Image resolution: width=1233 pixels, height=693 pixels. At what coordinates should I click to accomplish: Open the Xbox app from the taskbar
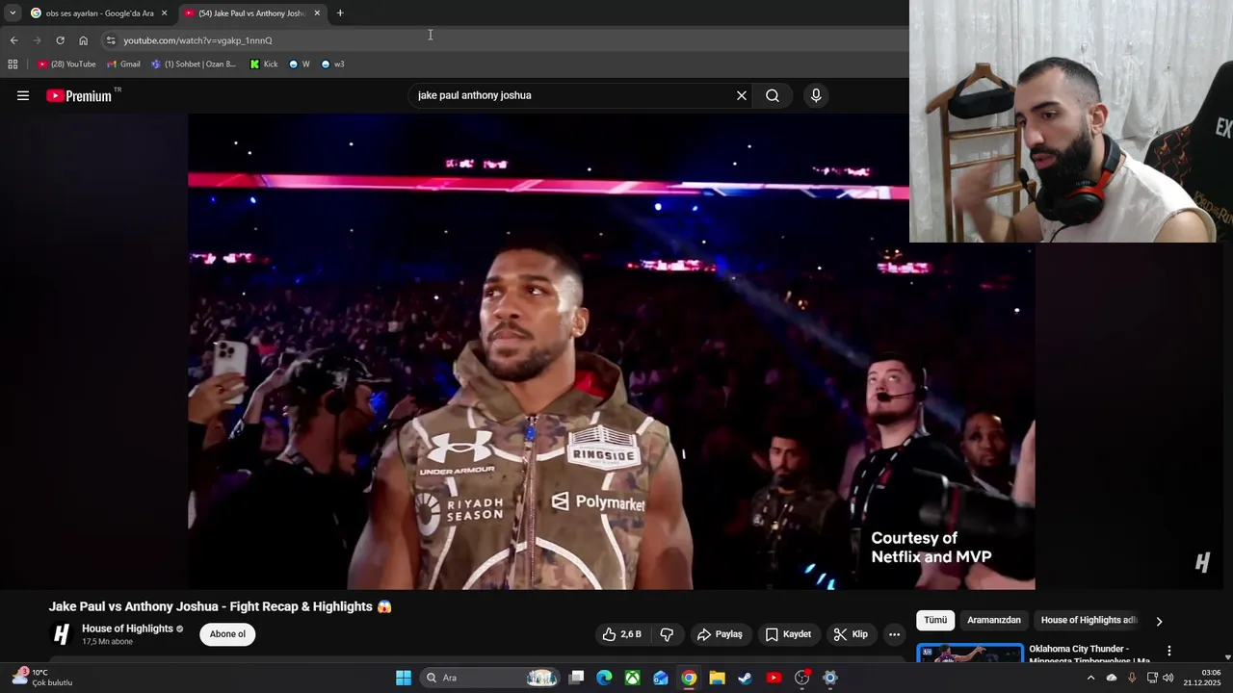[x=632, y=678]
